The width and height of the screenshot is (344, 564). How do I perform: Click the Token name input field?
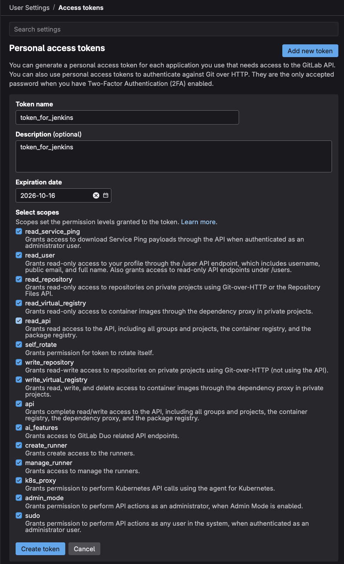[x=127, y=117]
